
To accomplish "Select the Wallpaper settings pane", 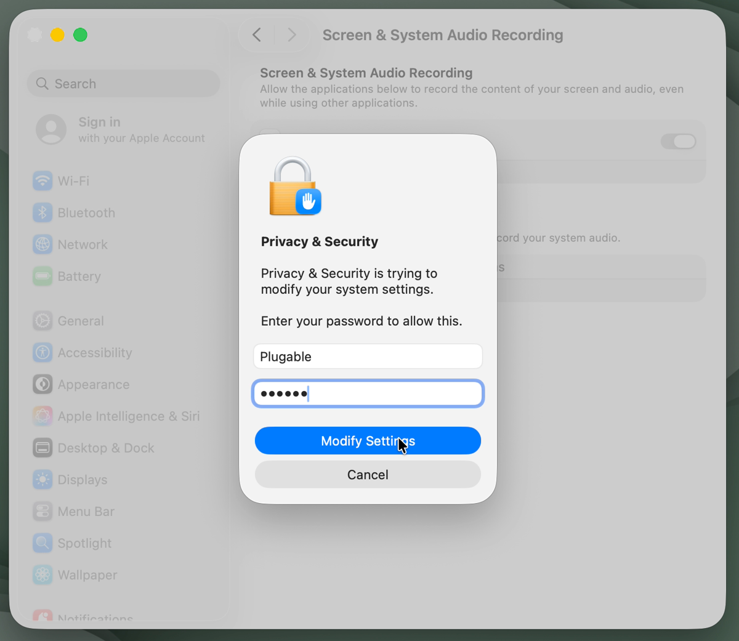I will pyautogui.click(x=87, y=574).
